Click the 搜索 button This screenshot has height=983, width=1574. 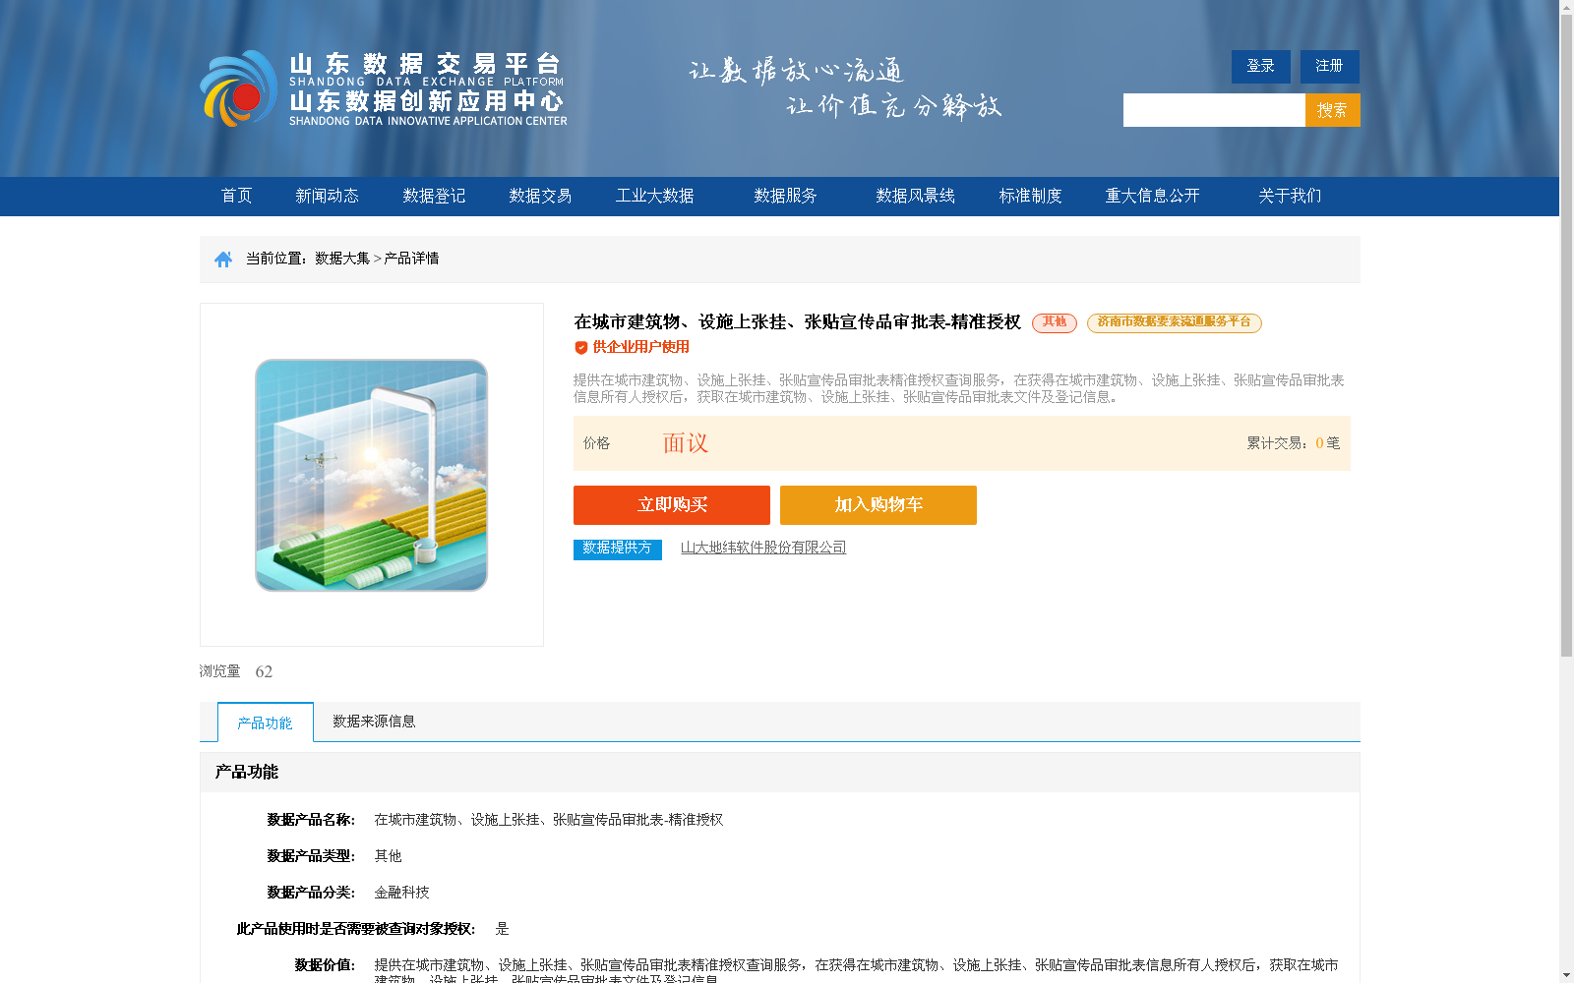[x=1333, y=110]
